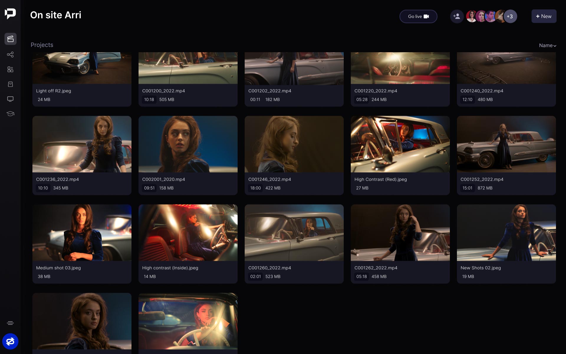Click the 02:01 duration badge
Viewport: 566px width, 354px height.
click(x=256, y=276)
